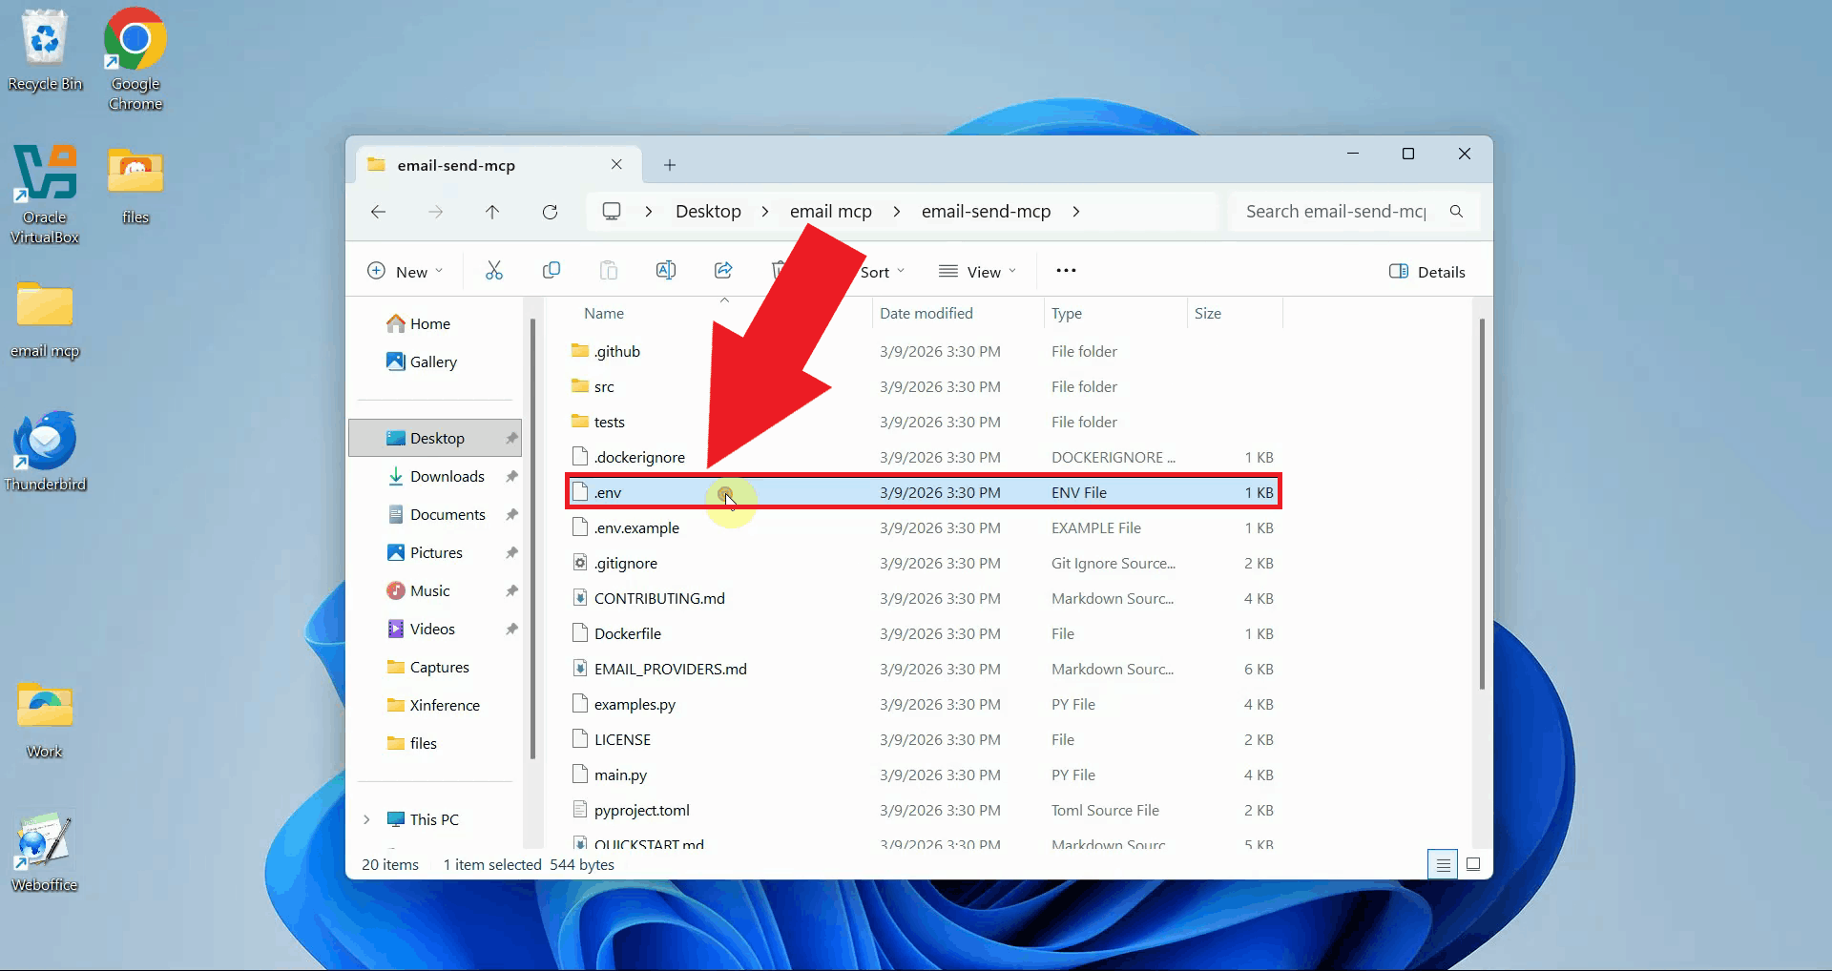
Task: Toggle the Details pane open
Action: click(1426, 271)
